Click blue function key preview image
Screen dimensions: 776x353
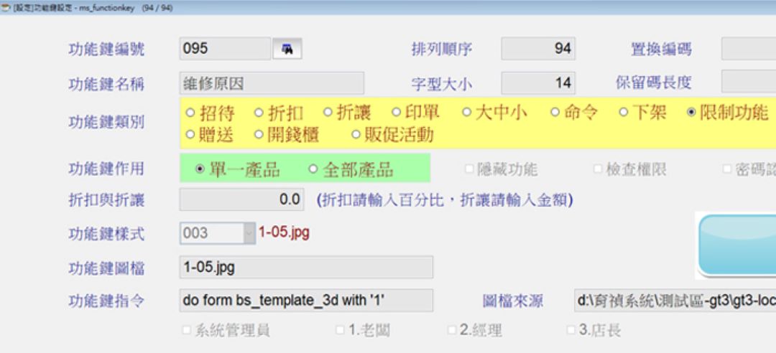pos(736,245)
